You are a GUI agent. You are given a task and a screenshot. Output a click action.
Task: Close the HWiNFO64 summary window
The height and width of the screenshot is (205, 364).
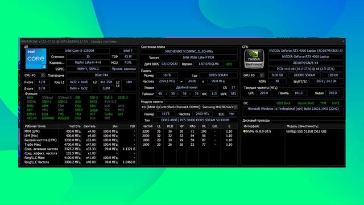click(344, 42)
